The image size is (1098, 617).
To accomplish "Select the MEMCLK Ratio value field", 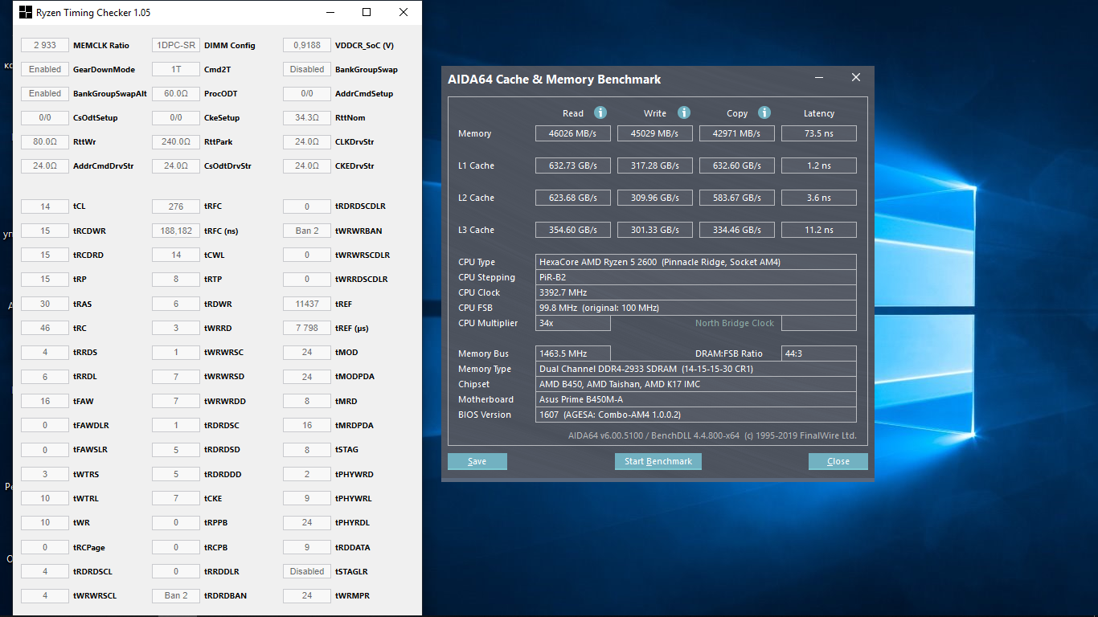I will 45,45.
